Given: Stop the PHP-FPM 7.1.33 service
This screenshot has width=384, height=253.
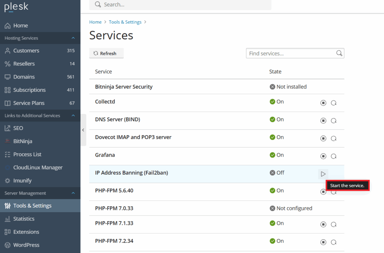Looking at the screenshot, I should 323,224.
